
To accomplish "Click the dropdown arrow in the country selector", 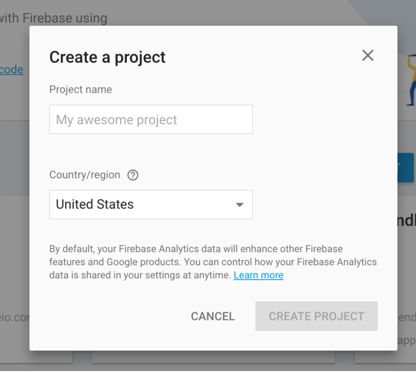I will click(x=239, y=205).
